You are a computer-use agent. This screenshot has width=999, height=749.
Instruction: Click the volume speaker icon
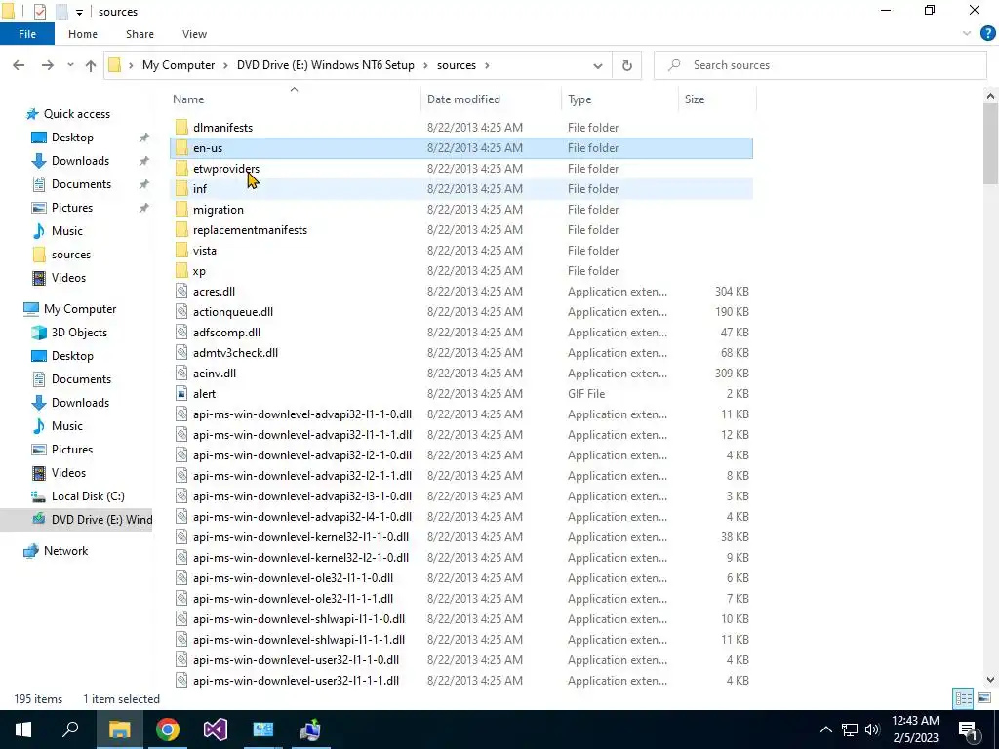872,729
